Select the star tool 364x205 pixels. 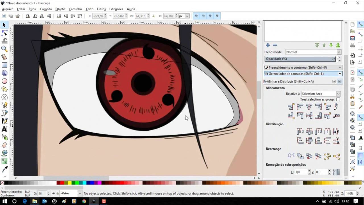pyautogui.click(x=4, y=89)
